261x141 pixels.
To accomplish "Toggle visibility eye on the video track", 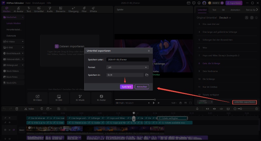I will (10, 130).
